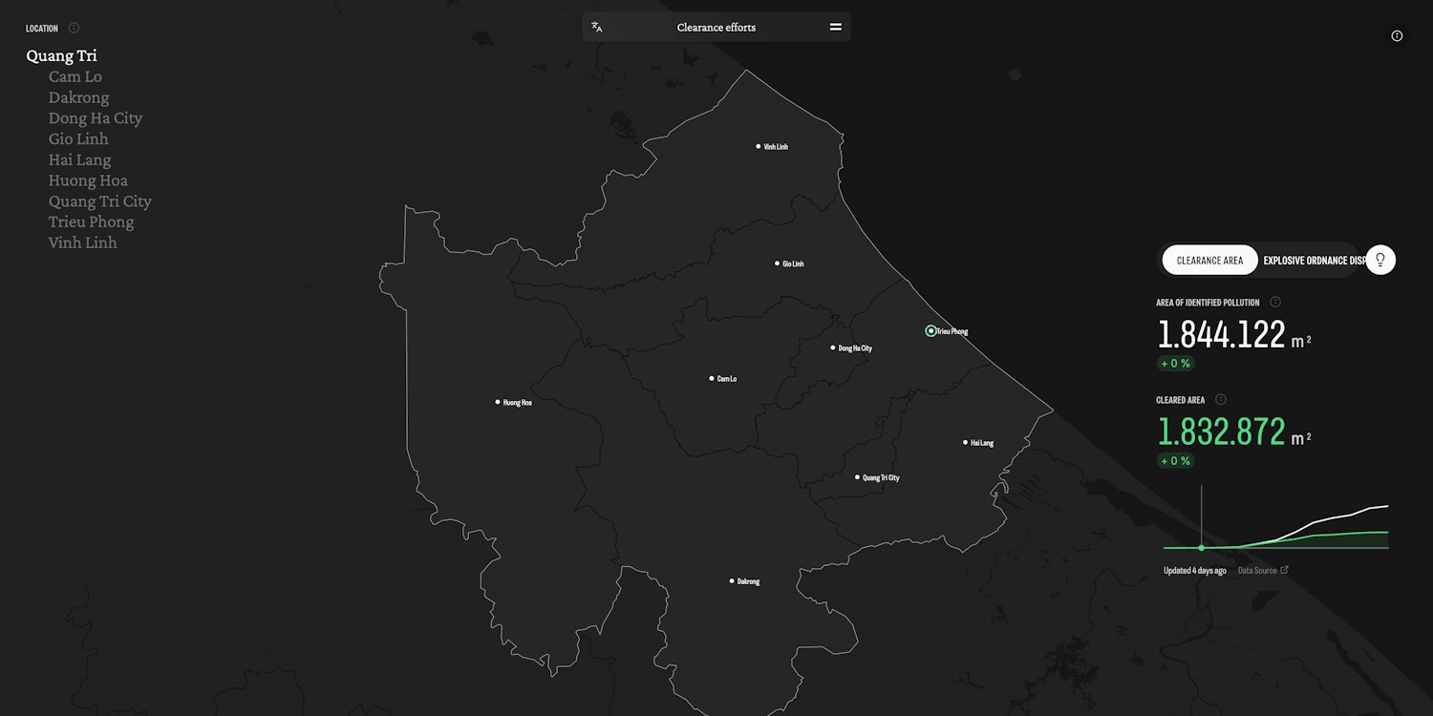Click the green timeline marker on chart
This screenshot has width=1433, height=716.
(x=1202, y=547)
